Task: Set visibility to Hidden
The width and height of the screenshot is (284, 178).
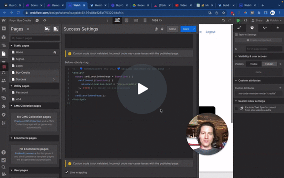Action: point(269,64)
